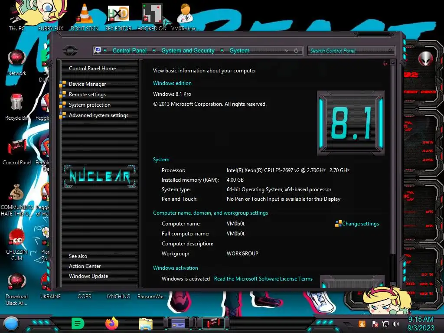Click the Alienware head icon in the sidebar gadget
The width and height of the screenshot is (444, 333).
(425, 59)
